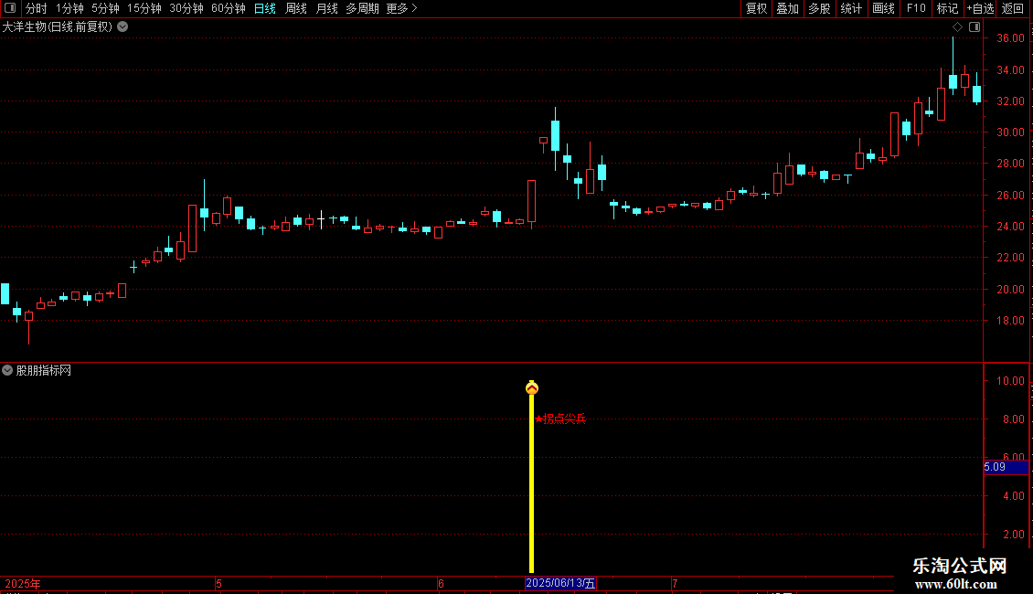Select the 5分钟 period
Image resolution: width=1033 pixels, height=594 pixels.
click(x=105, y=8)
